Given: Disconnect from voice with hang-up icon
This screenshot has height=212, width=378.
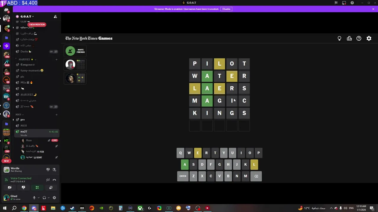Looking at the screenshot, I should coord(54,180).
